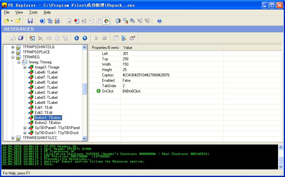Click the blue double-floppy save all resources icon

tap(21, 38)
